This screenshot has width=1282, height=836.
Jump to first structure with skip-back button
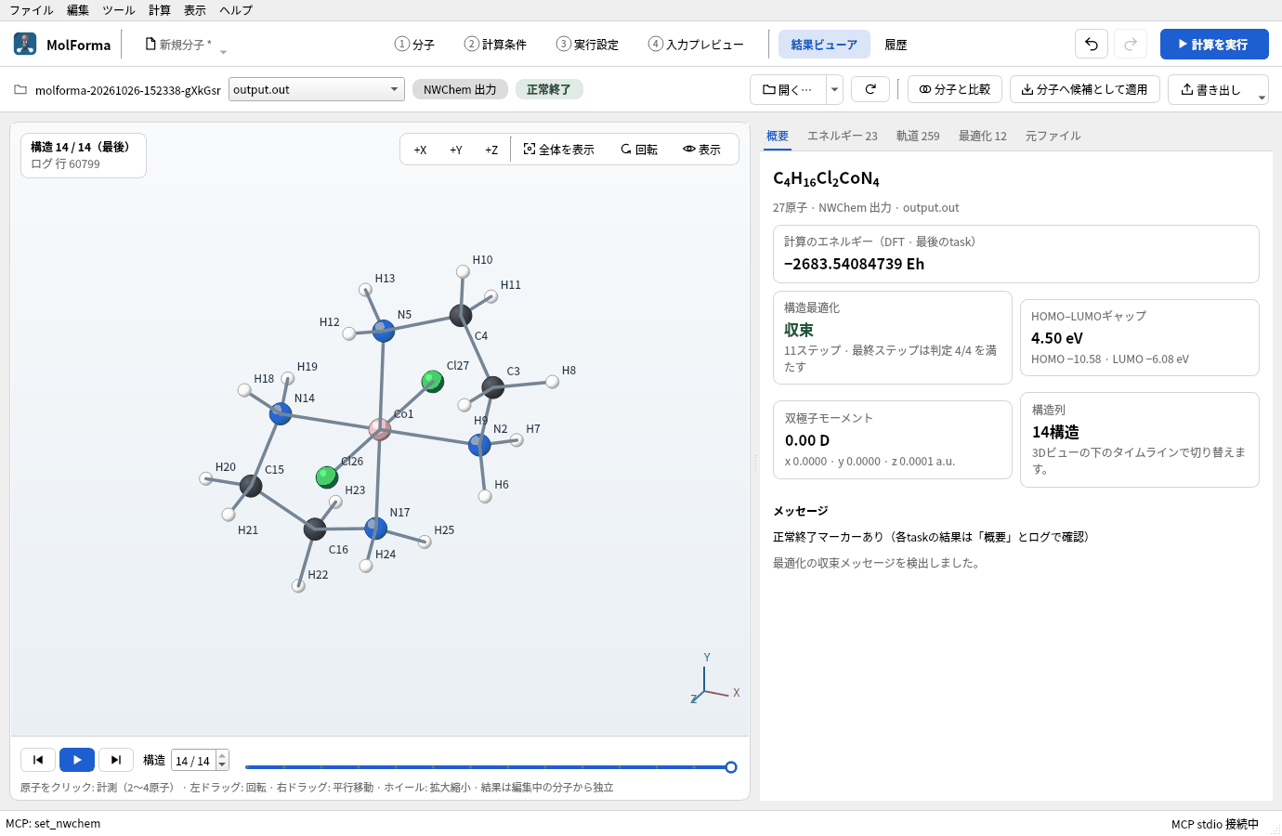point(38,760)
